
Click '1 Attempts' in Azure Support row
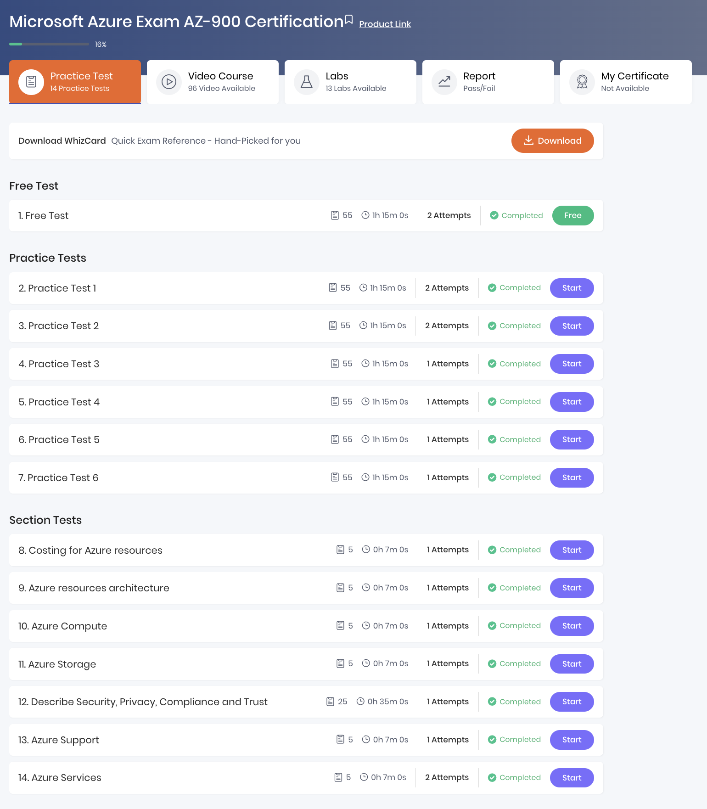click(x=448, y=740)
